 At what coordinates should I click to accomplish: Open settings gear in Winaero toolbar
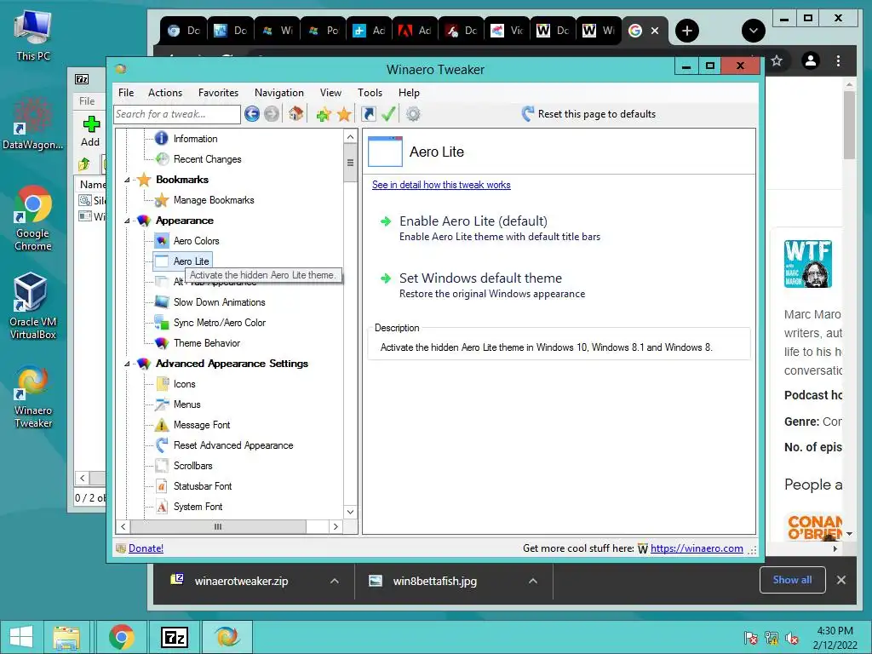pyautogui.click(x=413, y=114)
